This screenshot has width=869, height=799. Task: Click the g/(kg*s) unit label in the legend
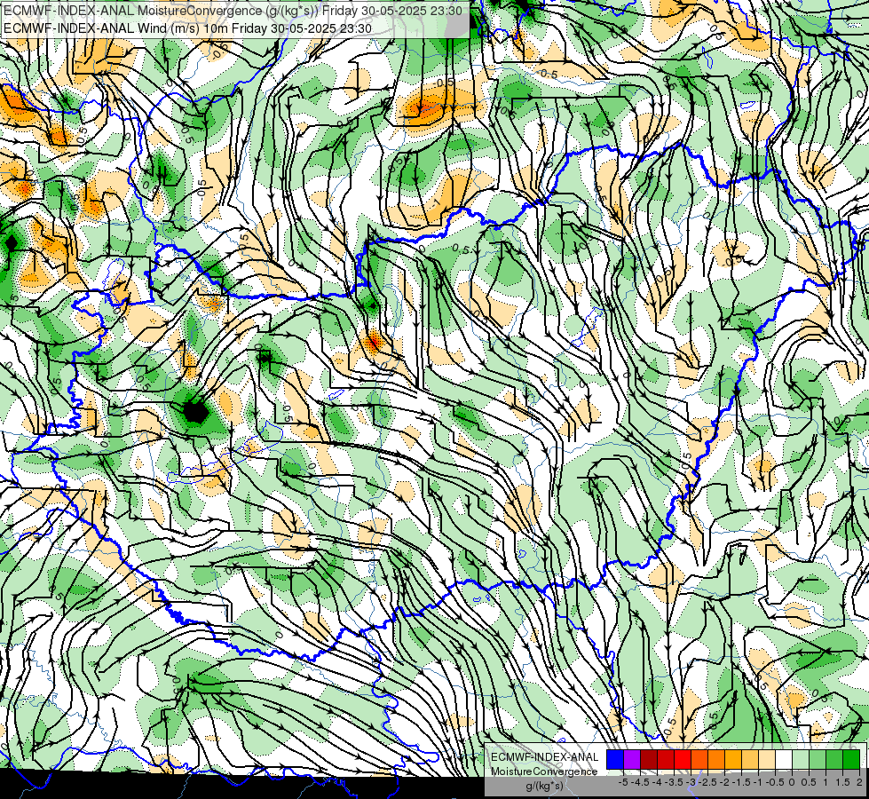pos(545,786)
